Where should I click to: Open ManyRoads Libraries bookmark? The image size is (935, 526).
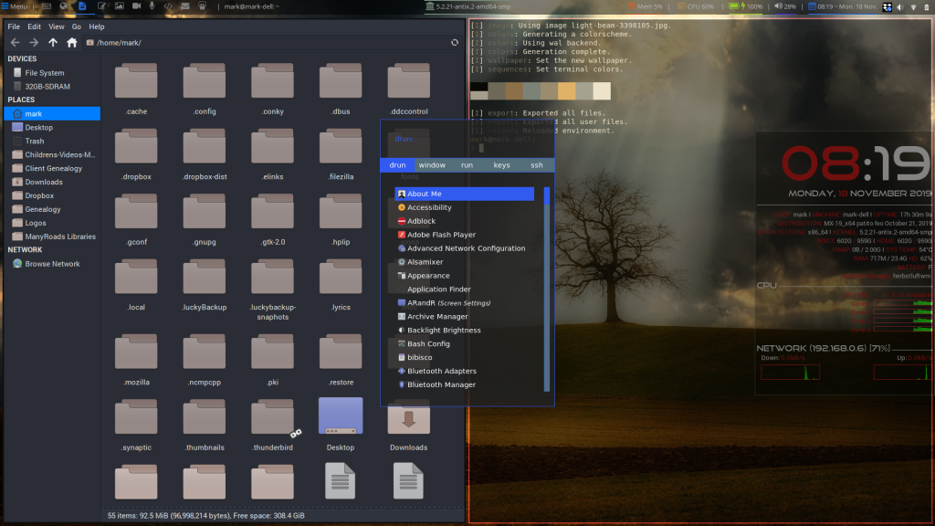pyautogui.click(x=52, y=237)
